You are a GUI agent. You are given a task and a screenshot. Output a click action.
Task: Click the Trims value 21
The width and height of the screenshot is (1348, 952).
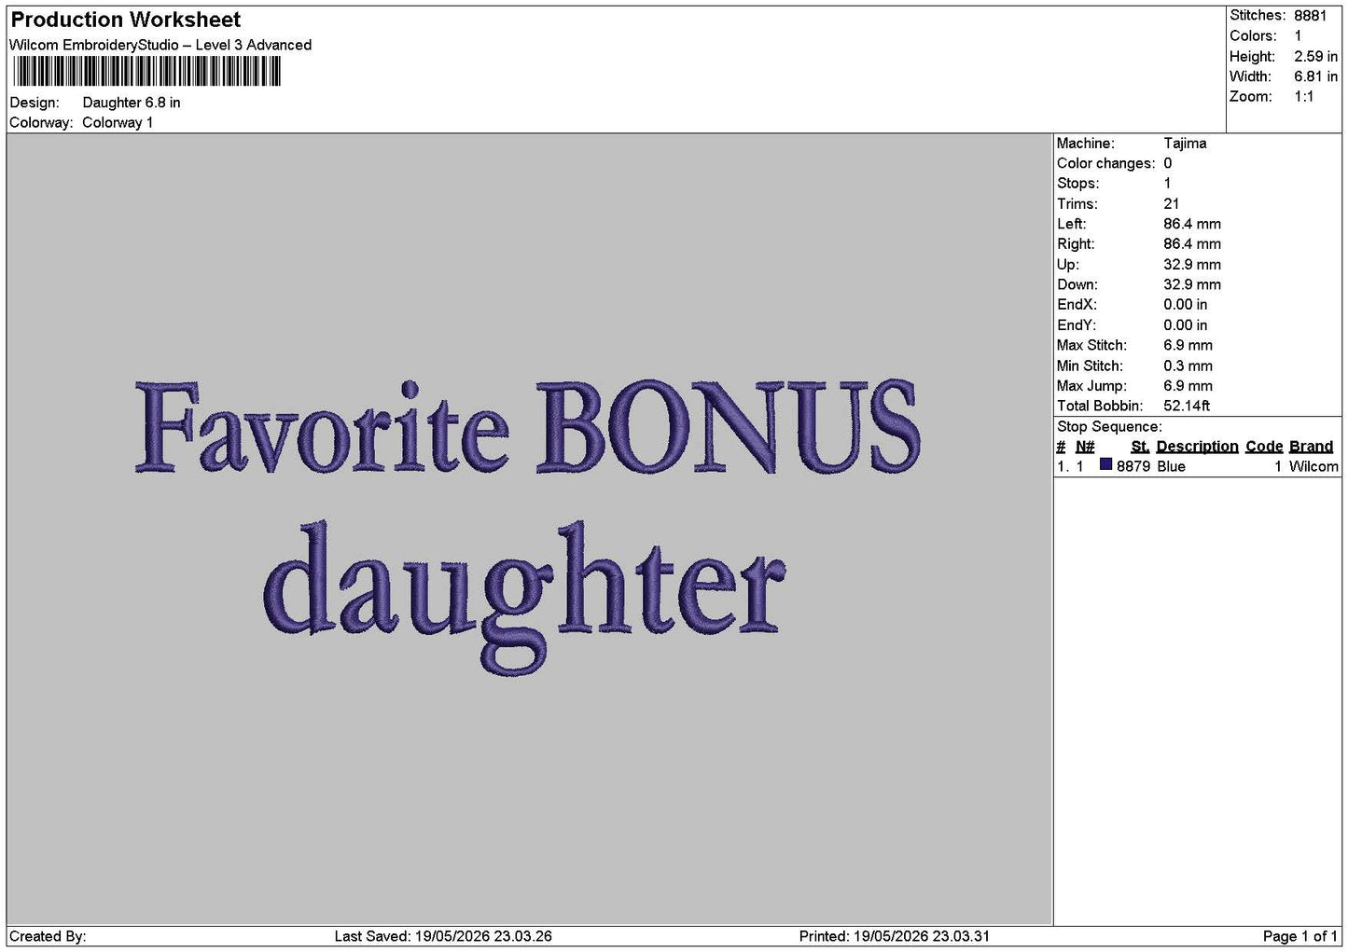pyautogui.click(x=1172, y=204)
